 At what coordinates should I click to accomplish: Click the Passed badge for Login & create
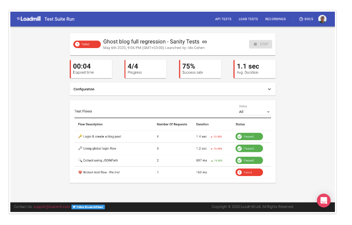tap(249, 137)
